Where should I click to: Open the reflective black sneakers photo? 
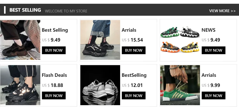(x=20, y=85)
